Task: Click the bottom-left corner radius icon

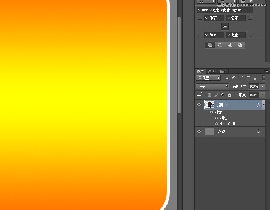Action: [200, 35]
